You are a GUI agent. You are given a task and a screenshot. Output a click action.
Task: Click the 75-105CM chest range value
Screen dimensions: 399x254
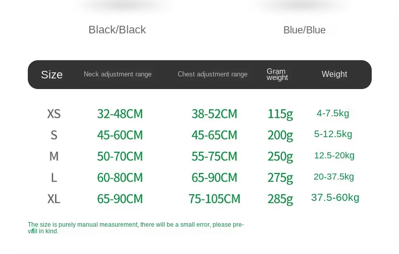(214, 199)
